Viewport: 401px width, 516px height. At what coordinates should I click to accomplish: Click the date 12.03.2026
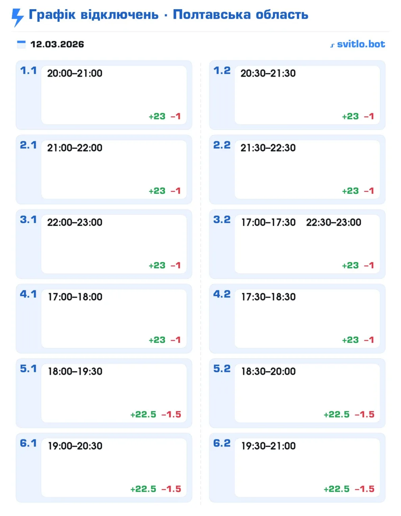57,44
